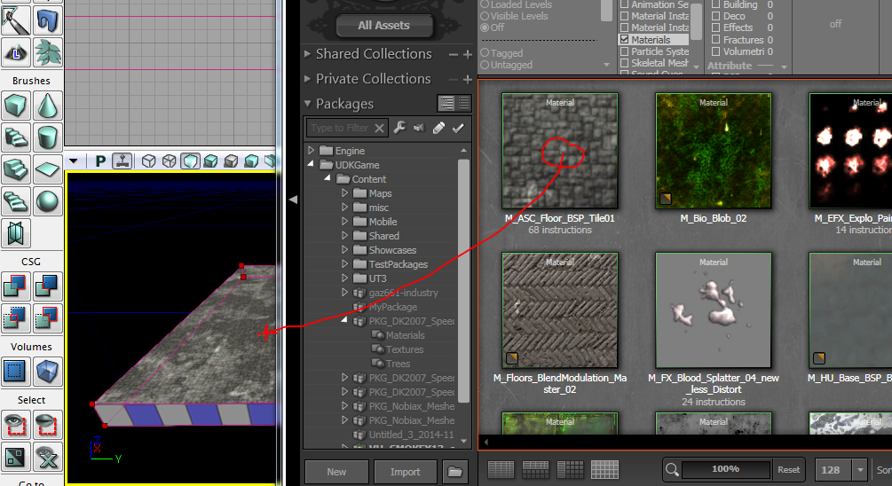
Task: Pick the Cylinder brush builder
Action: coord(47,137)
